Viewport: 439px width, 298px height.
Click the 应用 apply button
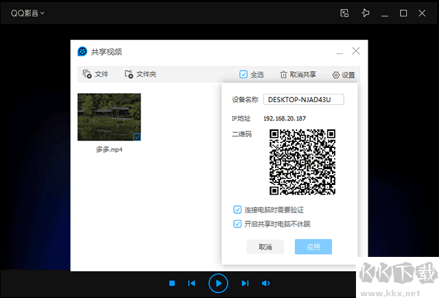[x=313, y=247]
